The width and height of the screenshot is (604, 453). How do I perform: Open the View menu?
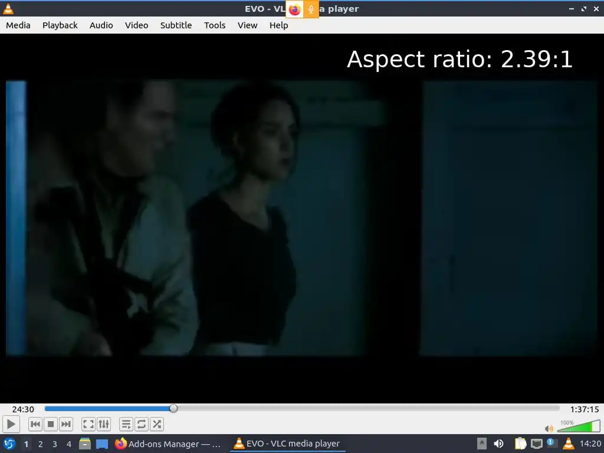point(247,25)
